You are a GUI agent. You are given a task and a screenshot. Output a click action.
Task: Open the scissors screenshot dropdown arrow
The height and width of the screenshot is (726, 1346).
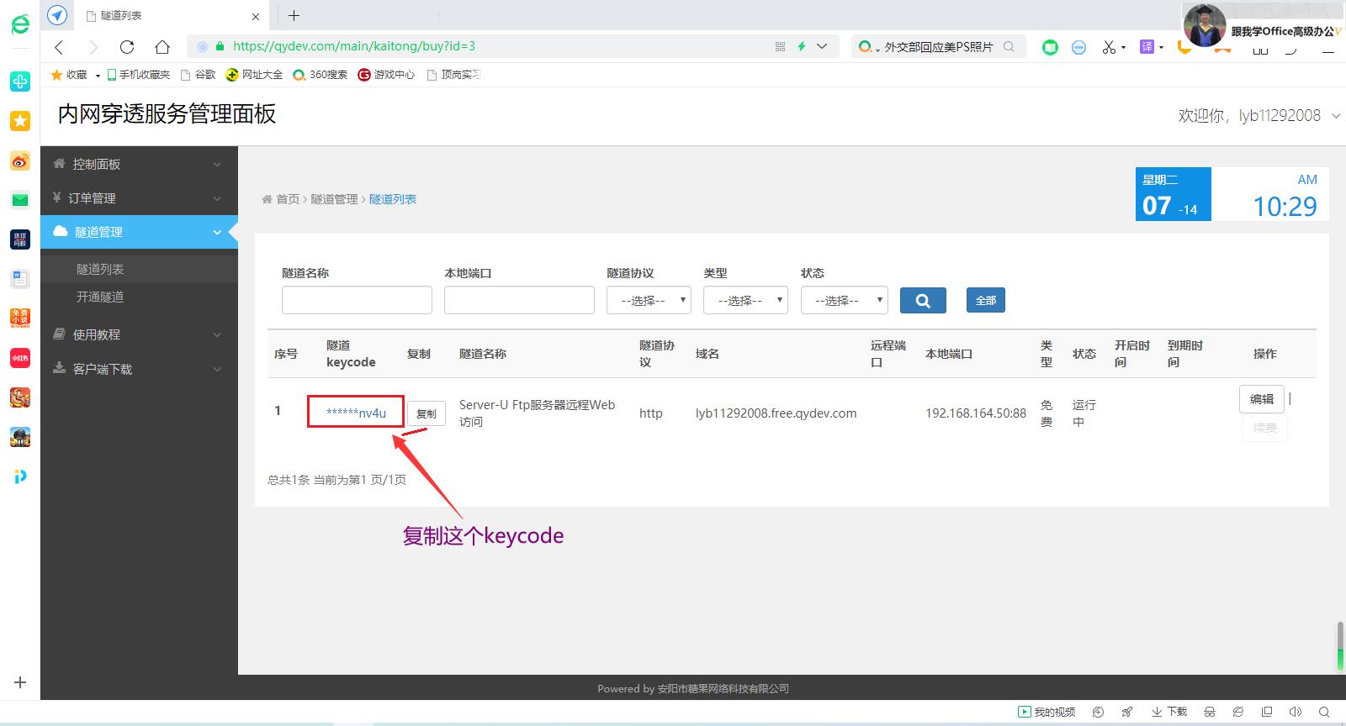tap(1123, 48)
